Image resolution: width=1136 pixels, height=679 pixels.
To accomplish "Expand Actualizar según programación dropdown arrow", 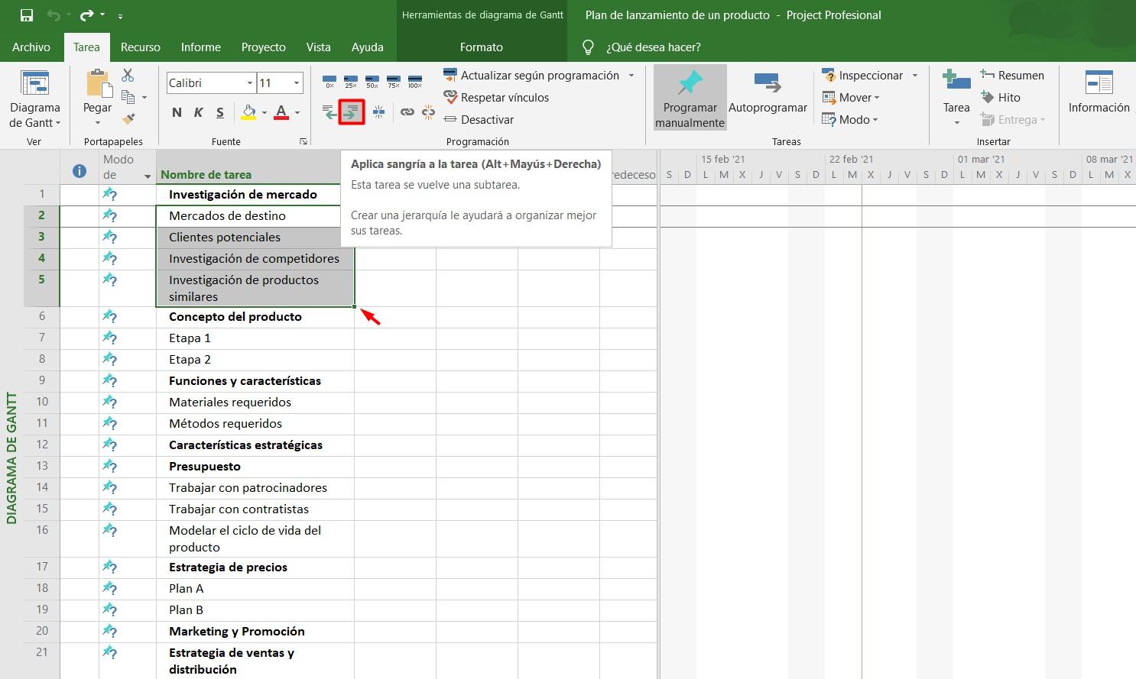I will [x=631, y=76].
